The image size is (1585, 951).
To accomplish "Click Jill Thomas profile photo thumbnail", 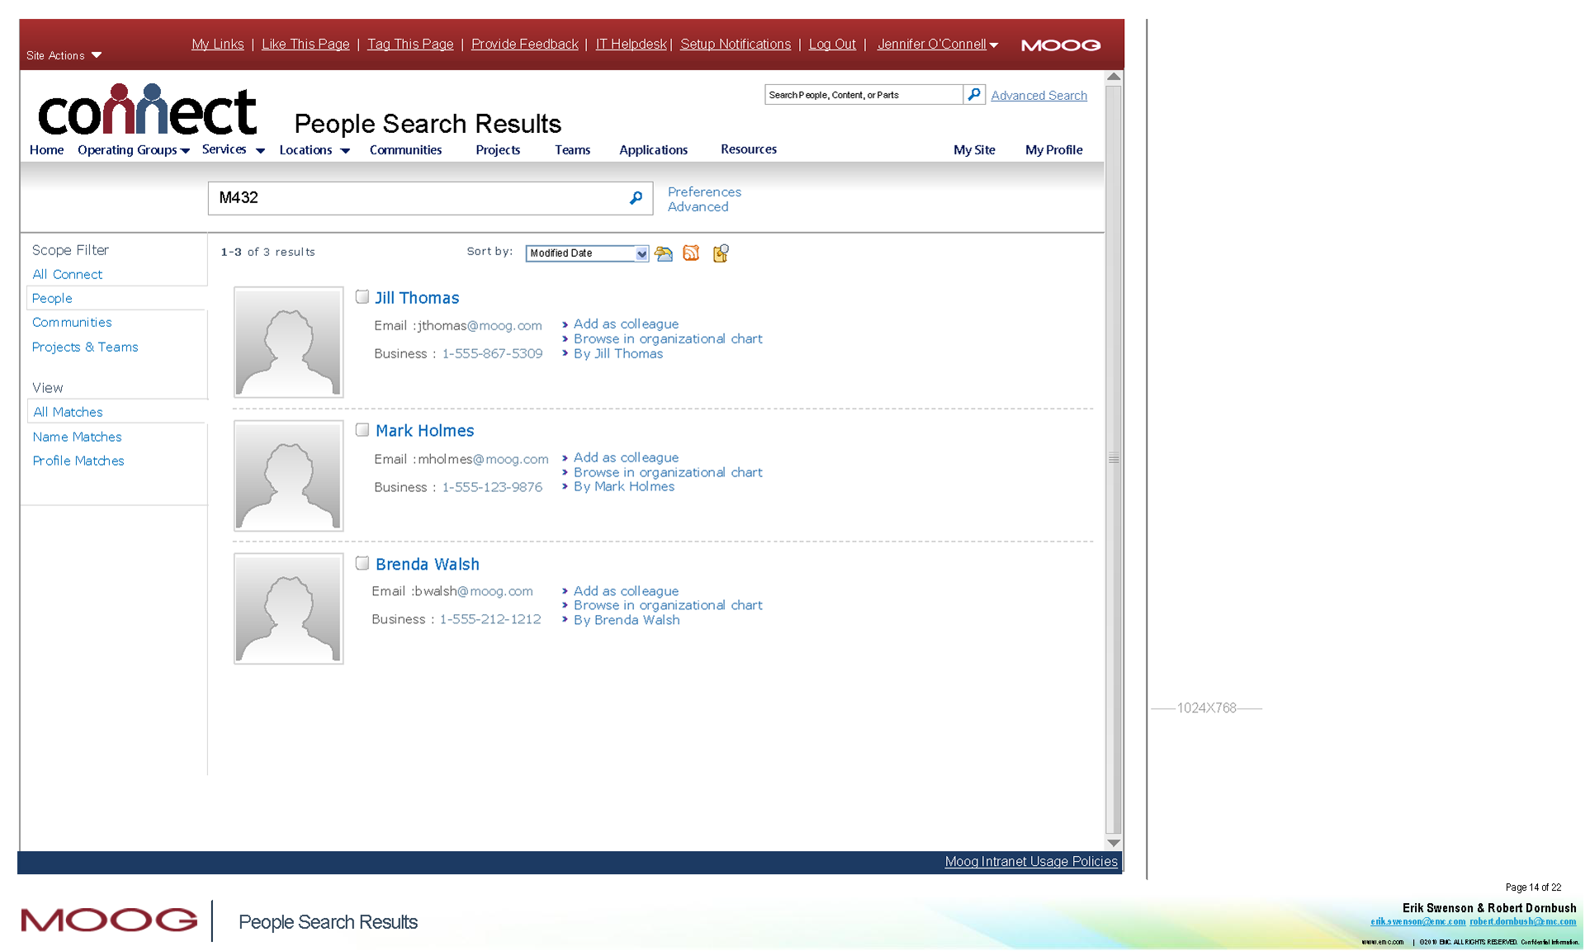I will point(288,343).
